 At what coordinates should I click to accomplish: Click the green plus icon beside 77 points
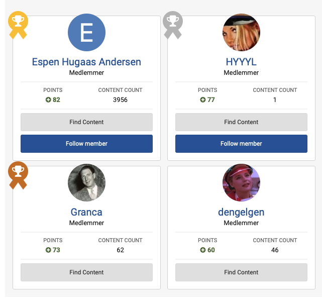coord(202,100)
